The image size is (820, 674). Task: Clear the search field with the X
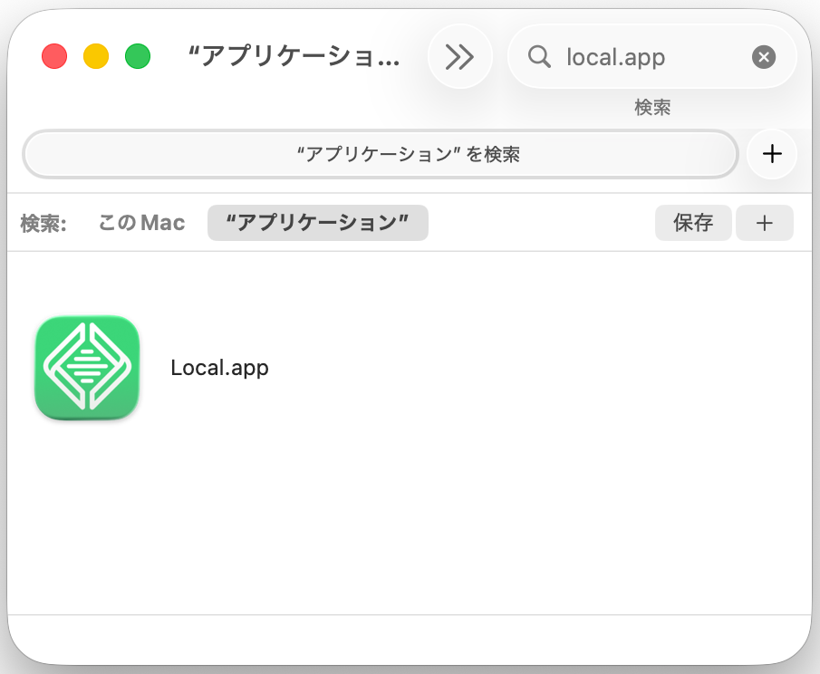(764, 56)
